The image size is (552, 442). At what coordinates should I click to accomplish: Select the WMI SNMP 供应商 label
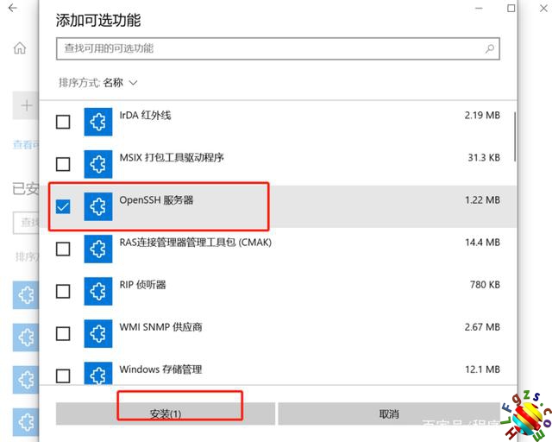tap(160, 327)
